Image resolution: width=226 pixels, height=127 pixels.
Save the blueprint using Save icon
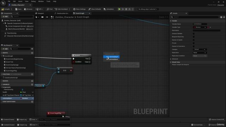[x=16, y=9]
